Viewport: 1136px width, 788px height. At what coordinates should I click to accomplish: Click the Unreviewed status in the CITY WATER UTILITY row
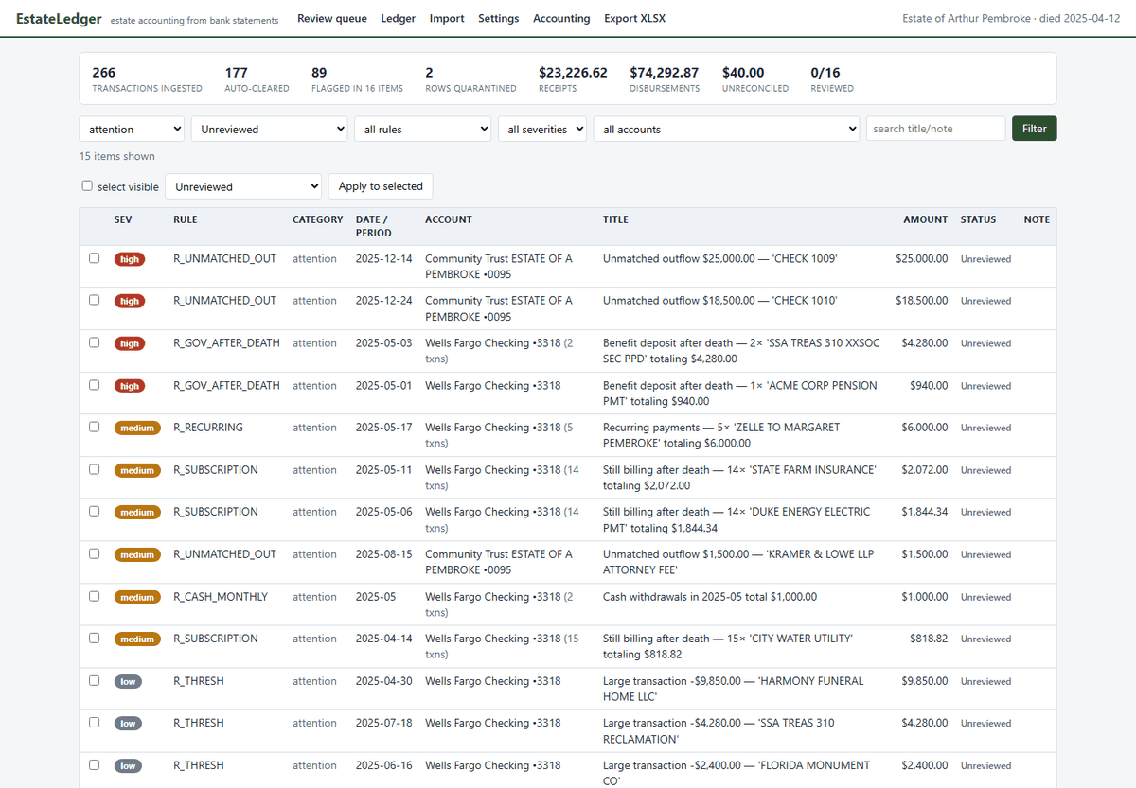[985, 639]
